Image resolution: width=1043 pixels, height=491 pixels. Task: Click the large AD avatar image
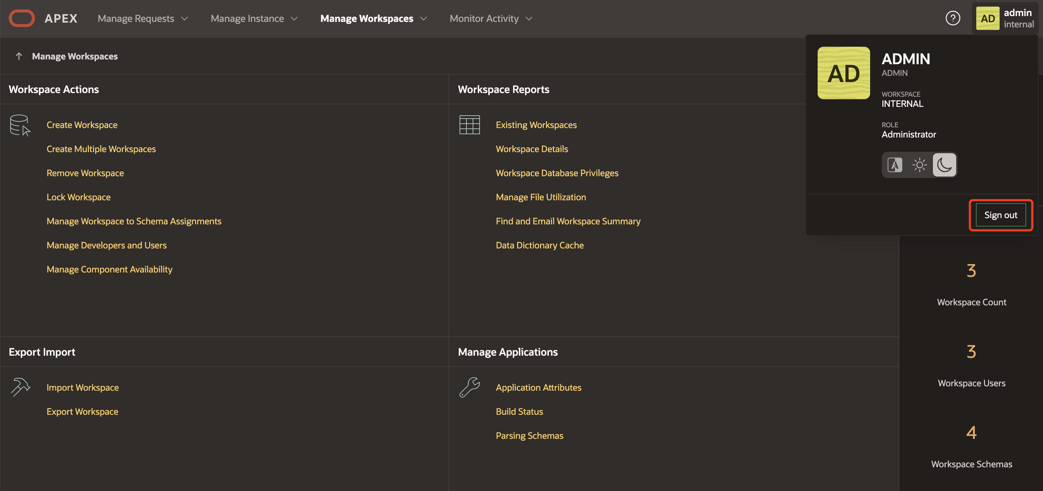[844, 73]
